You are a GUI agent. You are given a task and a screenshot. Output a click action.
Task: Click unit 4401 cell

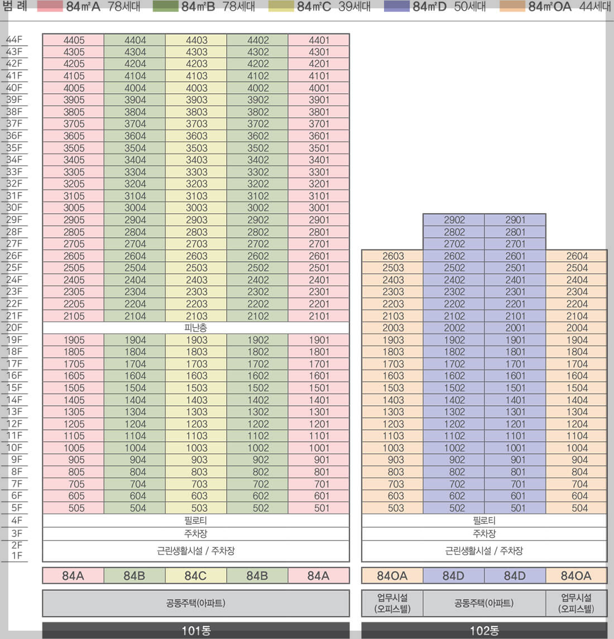pos(319,40)
